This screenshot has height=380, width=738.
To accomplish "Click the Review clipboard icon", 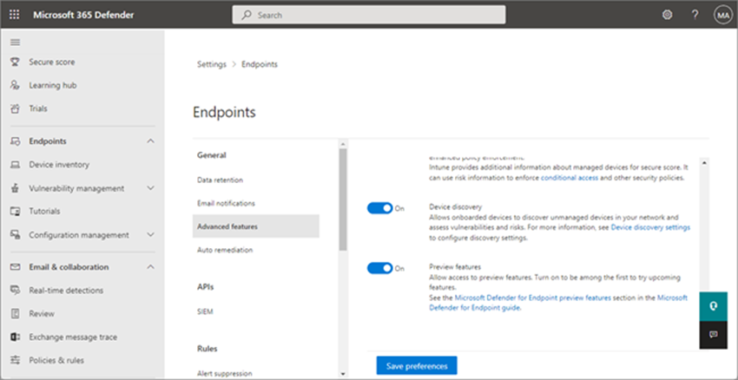I will pos(15,314).
